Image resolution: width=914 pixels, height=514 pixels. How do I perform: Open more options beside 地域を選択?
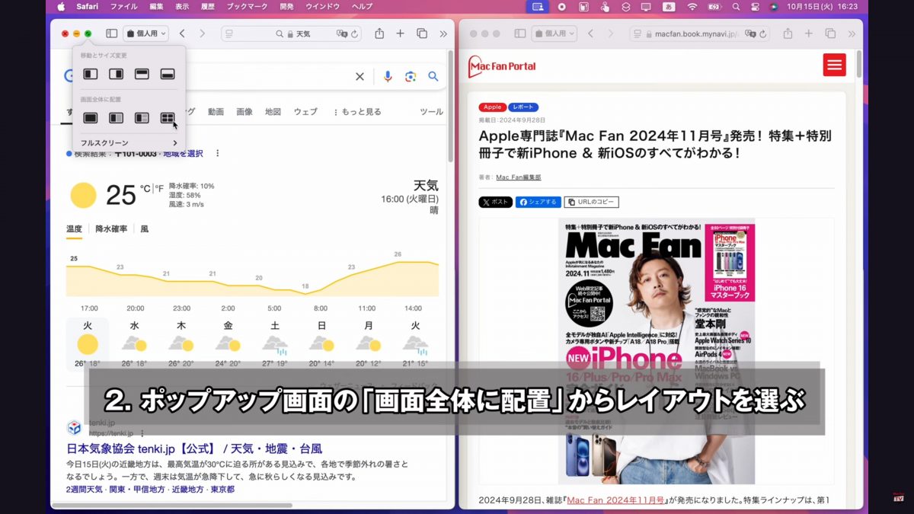click(218, 154)
